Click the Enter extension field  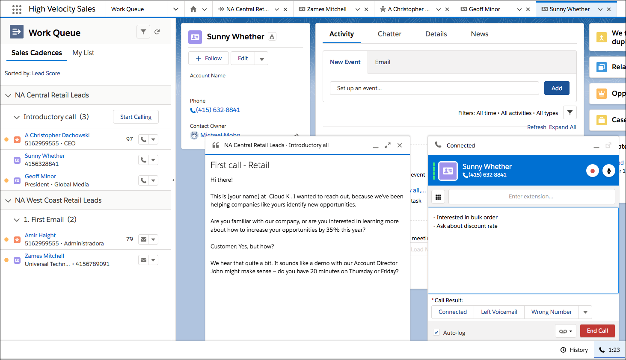point(531,197)
